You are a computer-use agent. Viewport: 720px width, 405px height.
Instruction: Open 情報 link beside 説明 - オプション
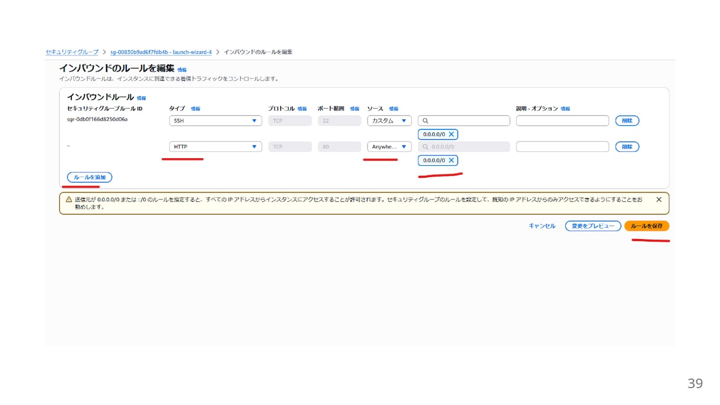565,109
